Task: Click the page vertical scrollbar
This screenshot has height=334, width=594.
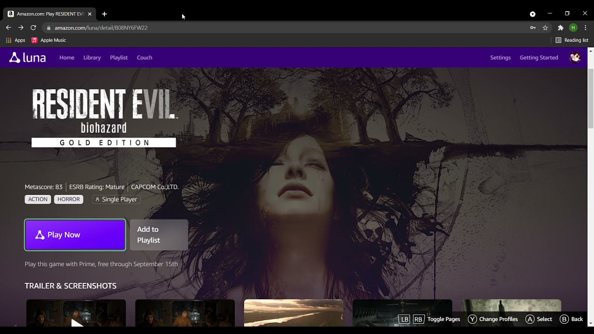Action: [x=590, y=98]
